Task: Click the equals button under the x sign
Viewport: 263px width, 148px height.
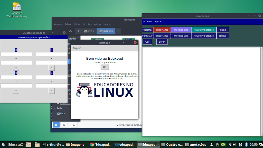Action: tap(51, 68)
